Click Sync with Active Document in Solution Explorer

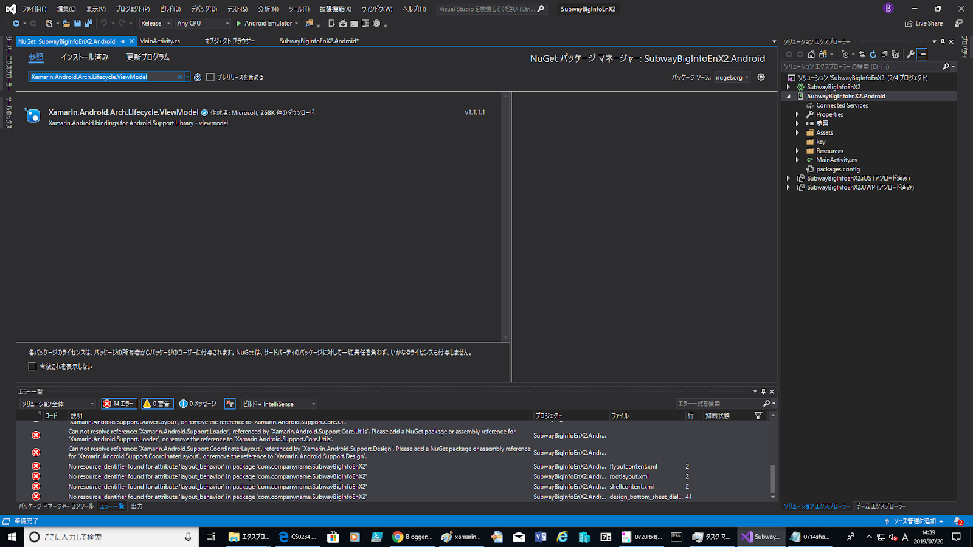[x=862, y=54]
